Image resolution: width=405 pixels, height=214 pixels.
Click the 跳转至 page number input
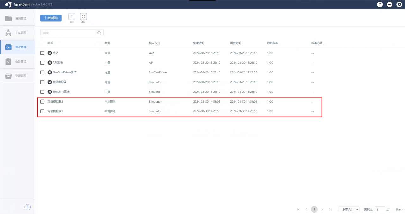tap(380, 209)
